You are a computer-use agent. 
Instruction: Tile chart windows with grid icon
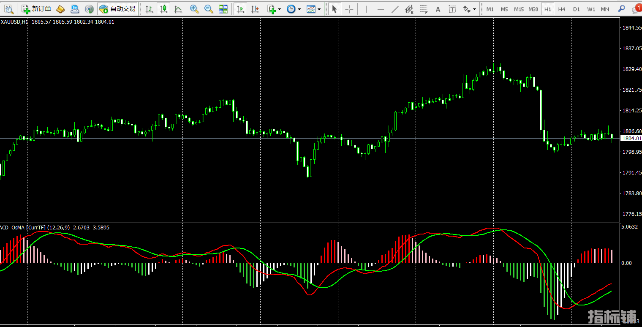click(x=223, y=9)
